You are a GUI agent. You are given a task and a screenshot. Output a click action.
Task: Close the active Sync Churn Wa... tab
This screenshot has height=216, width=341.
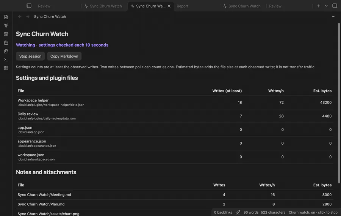(169, 6)
